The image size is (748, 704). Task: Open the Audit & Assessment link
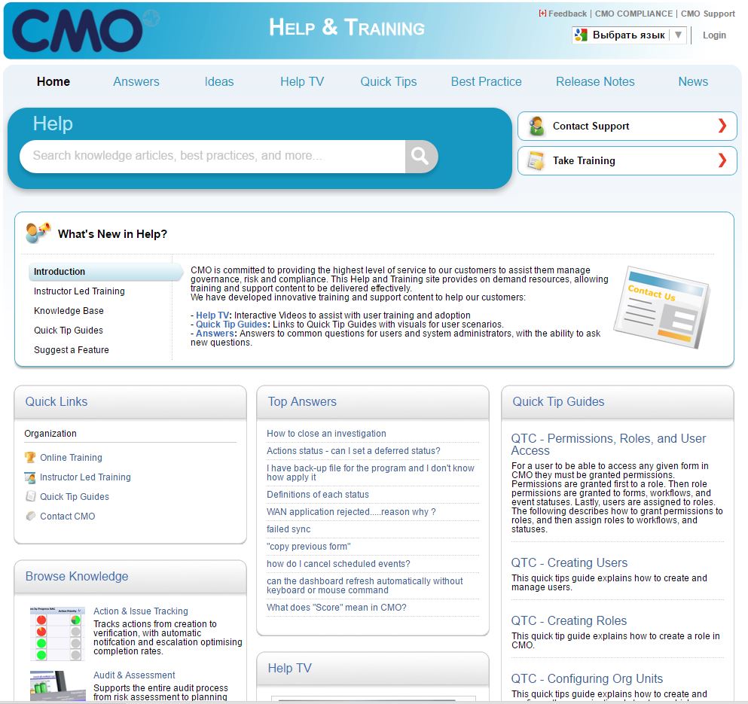pyautogui.click(x=134, y=675)
